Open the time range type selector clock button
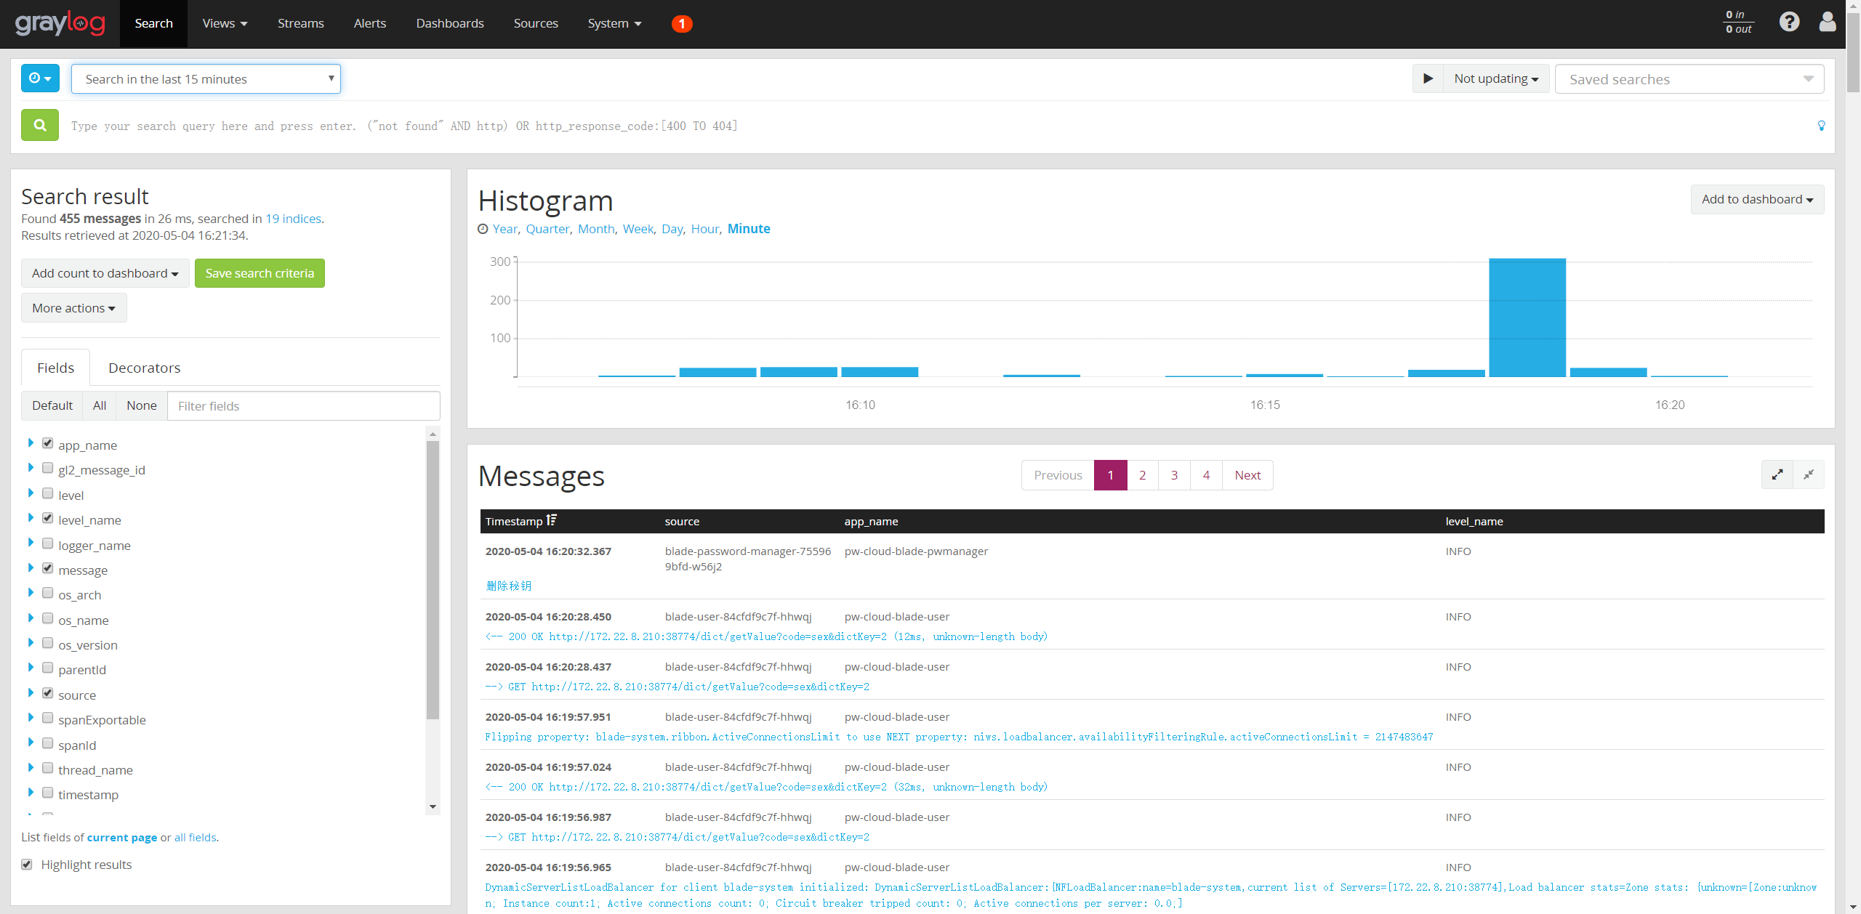Screen dimensions: 1861x914 click(40, 78)
